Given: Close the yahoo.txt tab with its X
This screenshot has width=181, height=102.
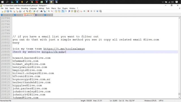Looking at the screenshot, I should tap(33, 15).
